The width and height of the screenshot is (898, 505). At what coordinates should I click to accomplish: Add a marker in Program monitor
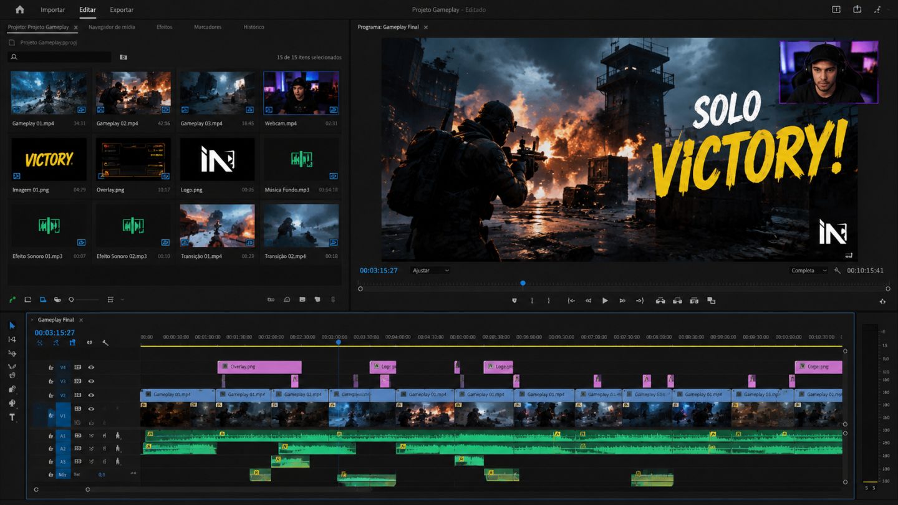click(x=514, y=301)
